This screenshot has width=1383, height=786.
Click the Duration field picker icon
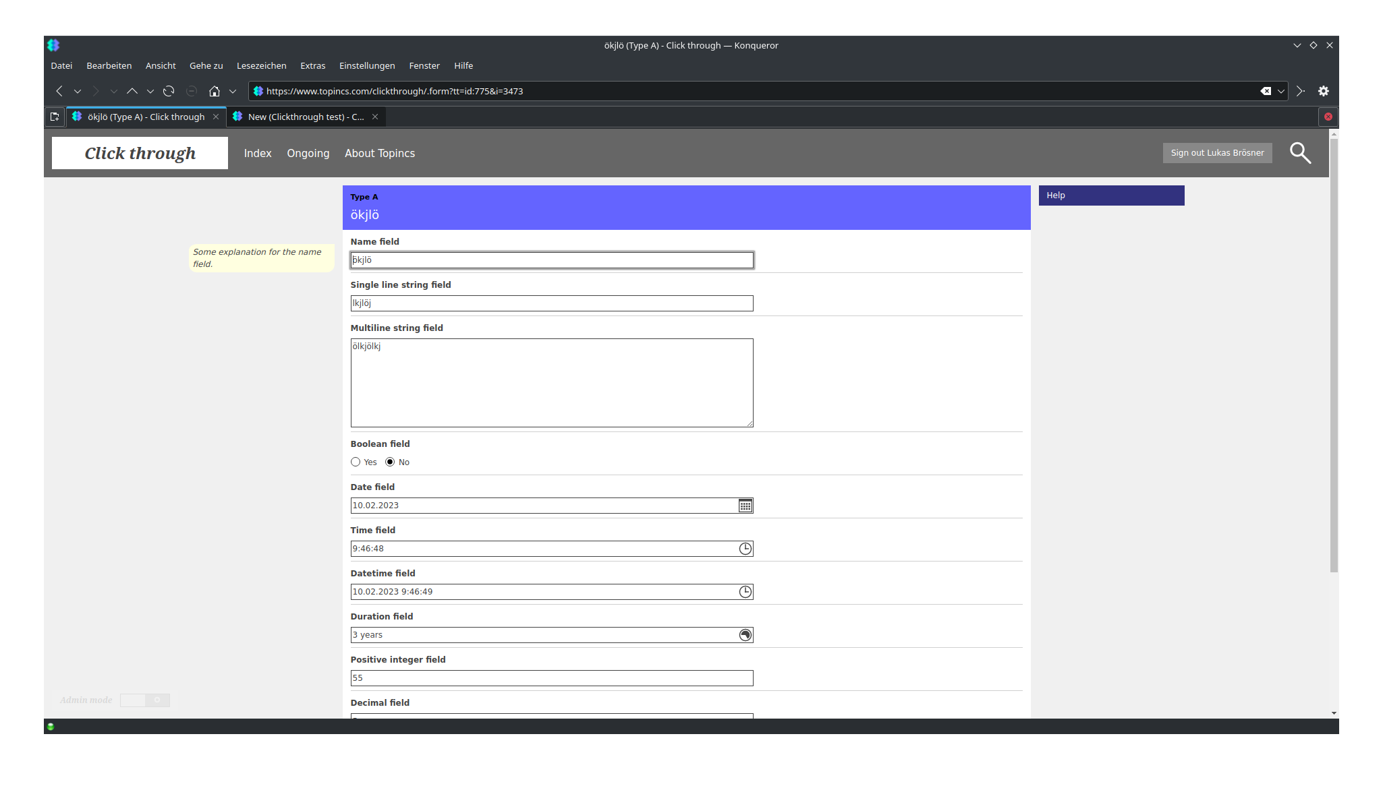click(745, 635)
